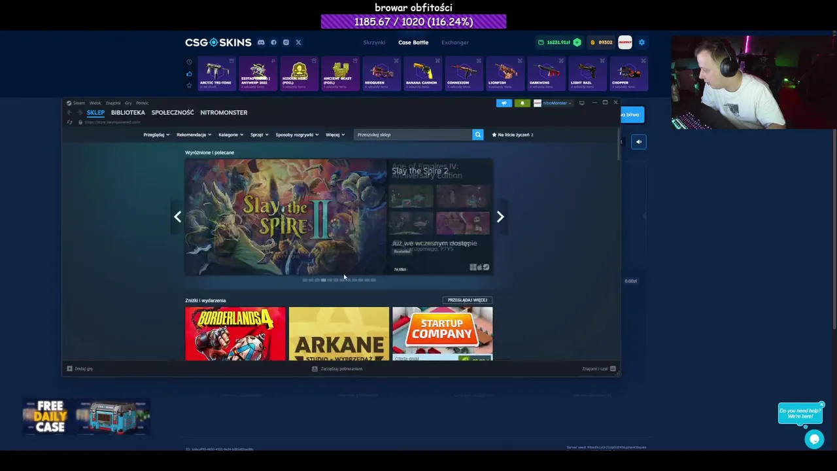The height and width of the screenshot is (471, 837).
Task: Open the Widok menu
Action: pyautogui.click(x=95, y=103)
